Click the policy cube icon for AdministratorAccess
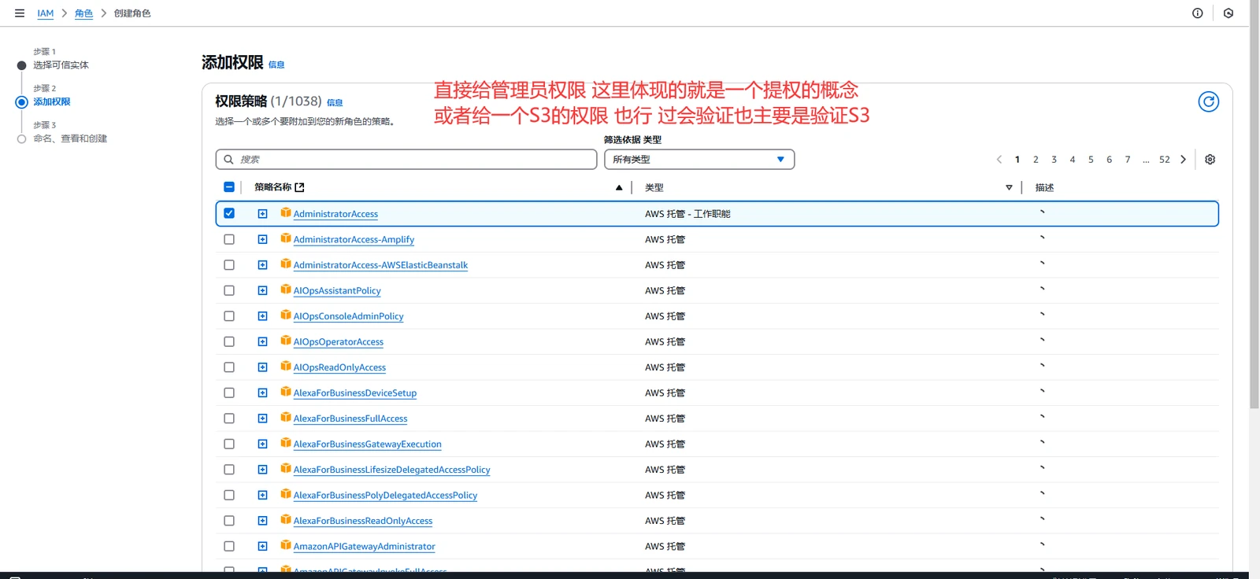Screen dimensions: 1260x579 286,213
